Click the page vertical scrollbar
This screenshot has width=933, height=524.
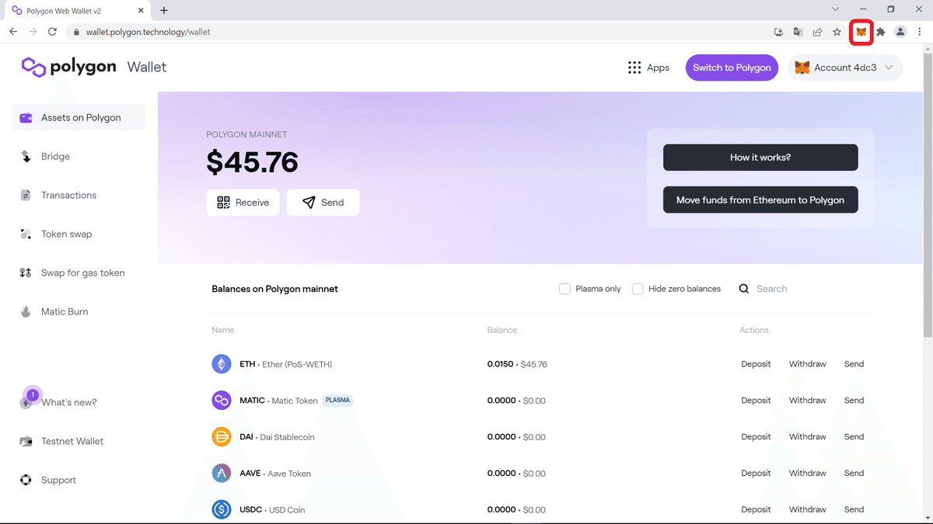[x=928, y=194]
